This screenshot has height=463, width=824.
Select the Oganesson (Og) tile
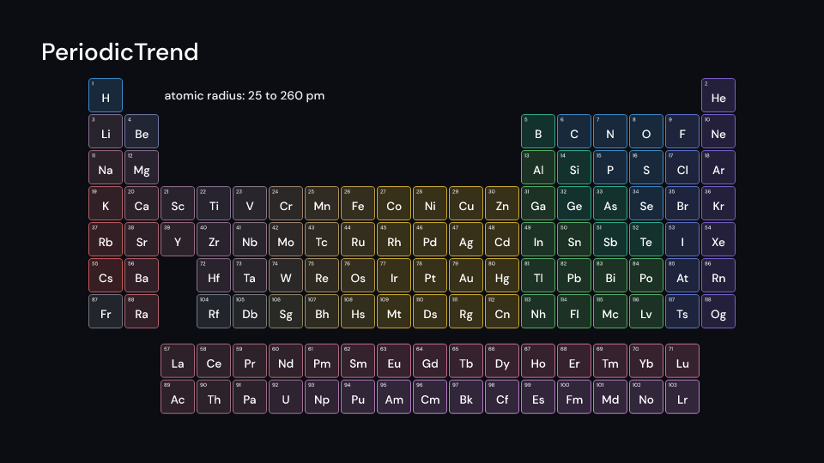tap(718, 311)
